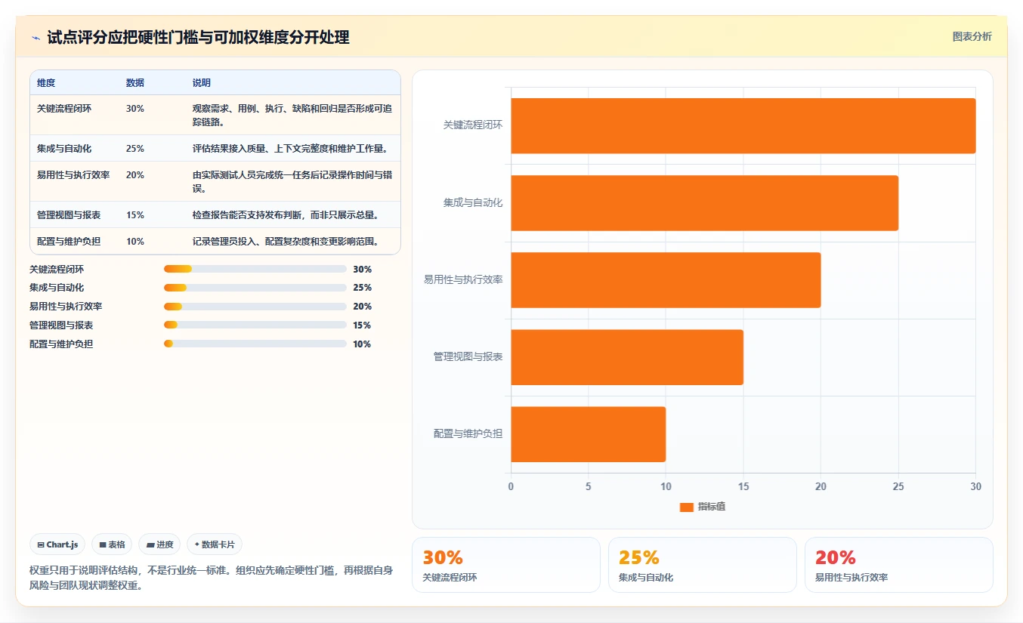This screenshot has height=623, width=1023.
Task: Select 配置与维护负担 cell in table
Action: point(69,242)
